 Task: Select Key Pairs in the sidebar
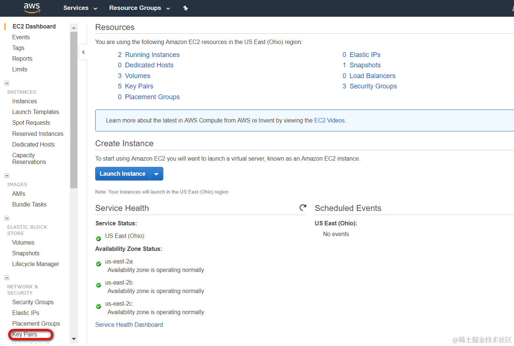tap(24, 335)
